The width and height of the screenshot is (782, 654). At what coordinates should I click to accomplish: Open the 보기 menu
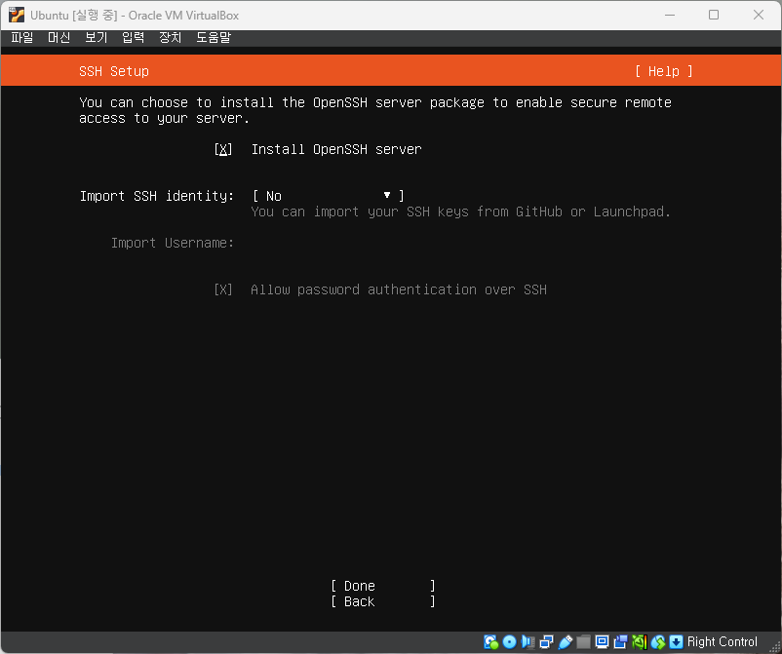(x=96, y=37)
